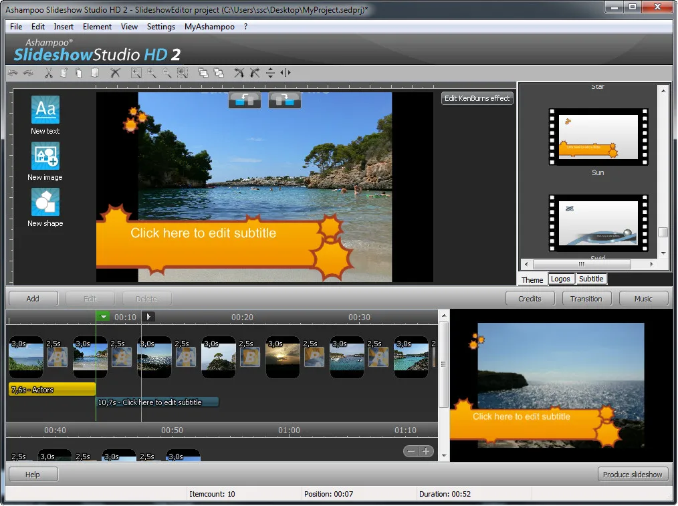Switch to the Logos tab
Screen dimensions: 678x506
tap(560, 279)
